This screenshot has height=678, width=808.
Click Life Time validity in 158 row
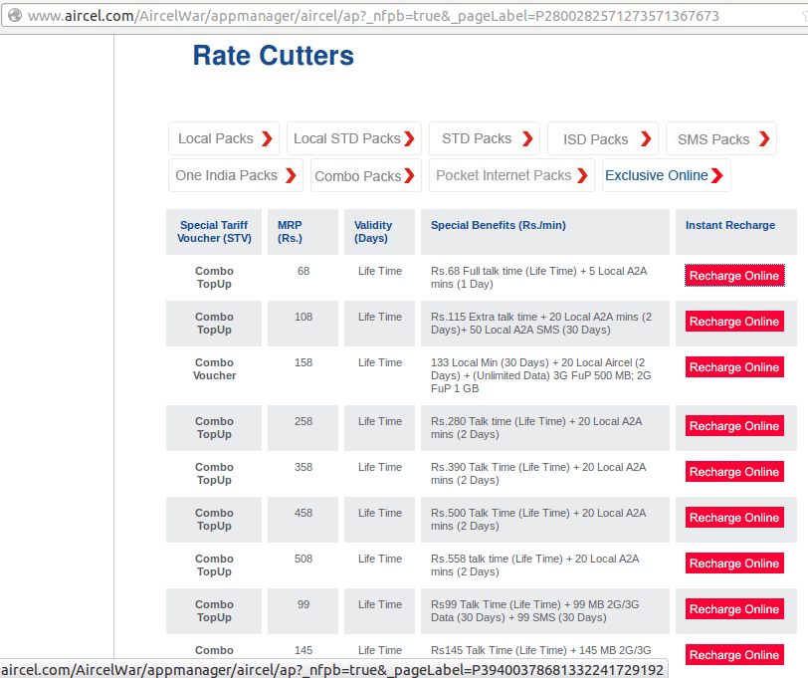click(380, 363)
